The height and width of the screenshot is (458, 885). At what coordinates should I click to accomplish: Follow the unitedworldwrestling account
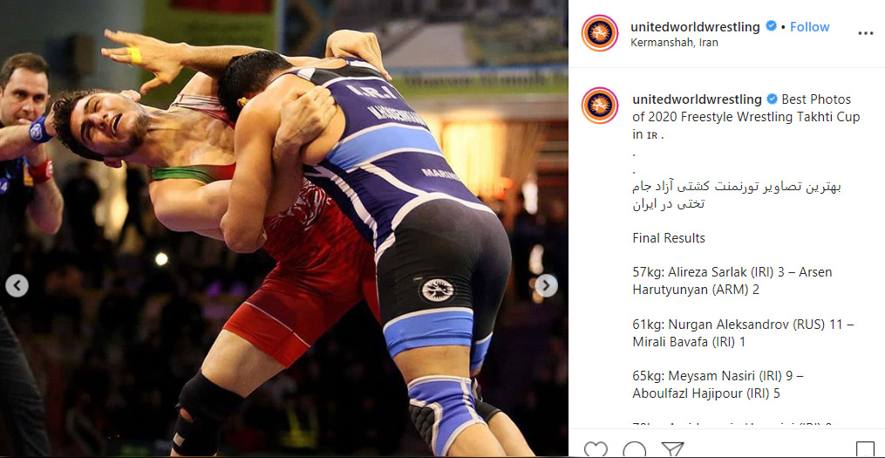click(809, 27)
